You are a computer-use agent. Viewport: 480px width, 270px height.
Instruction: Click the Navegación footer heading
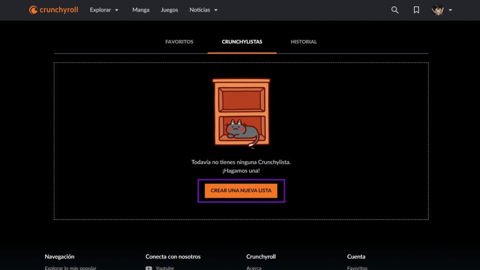[59, 256]
